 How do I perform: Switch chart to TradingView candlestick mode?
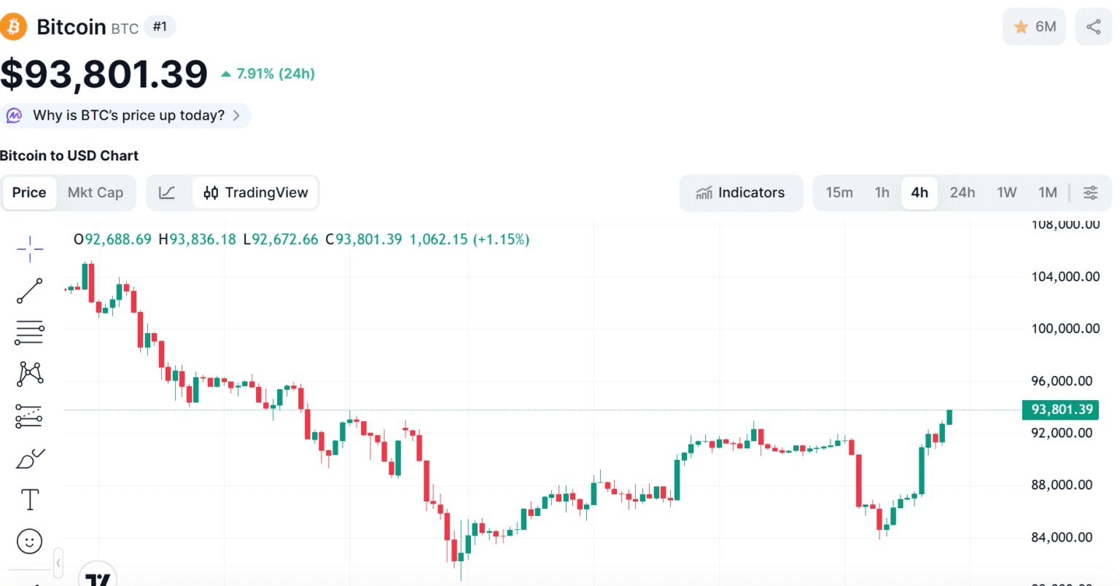point(256,193)
